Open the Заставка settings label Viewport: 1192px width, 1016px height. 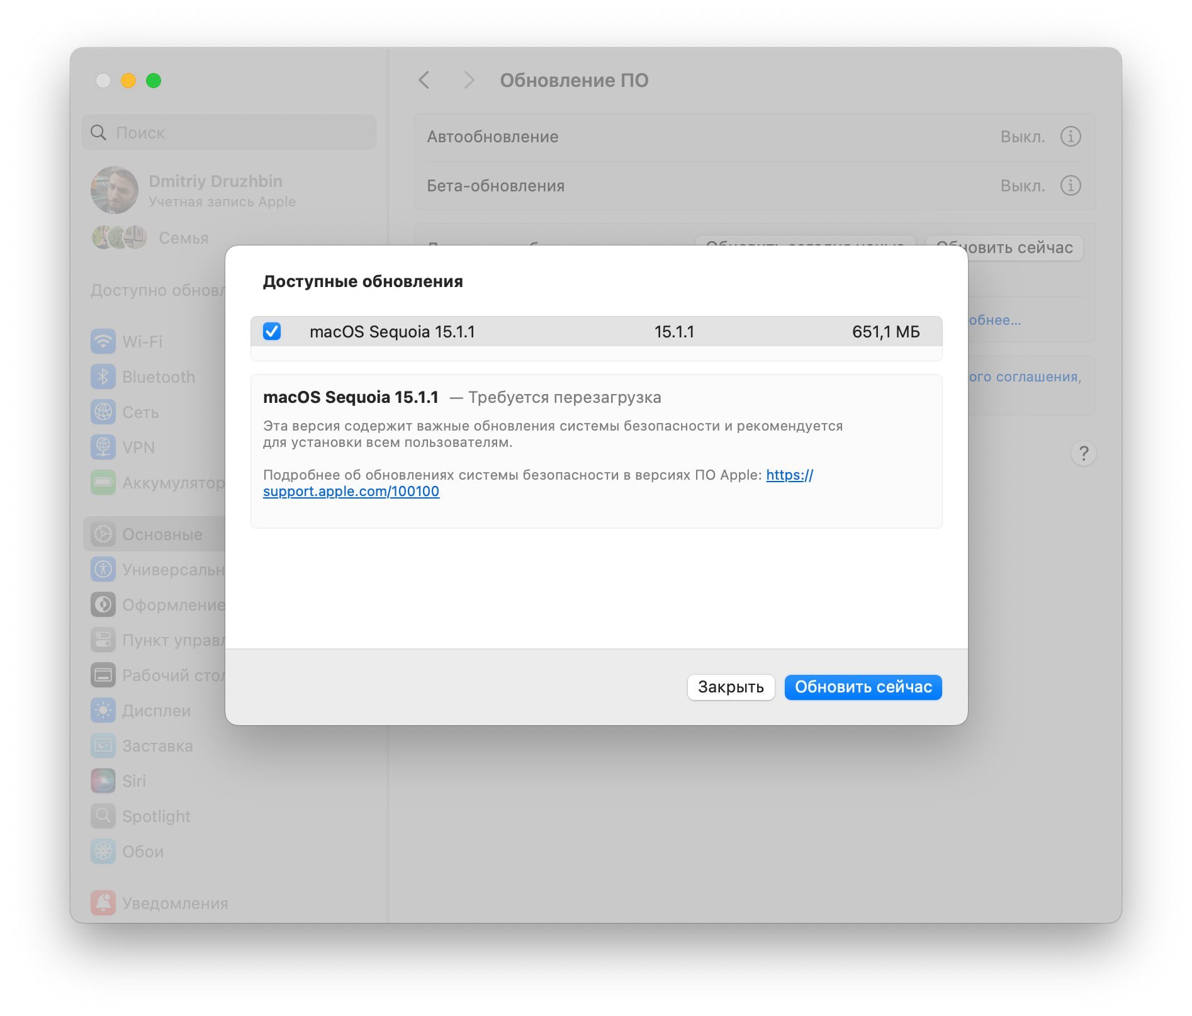click(x=157, y=746)
